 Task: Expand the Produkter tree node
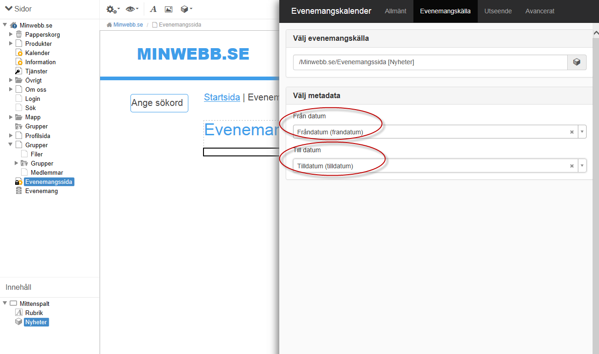(11, 44)
